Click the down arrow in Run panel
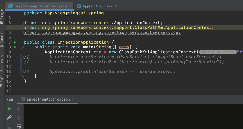This screenshot has width=243, height=129. point(18,118)
